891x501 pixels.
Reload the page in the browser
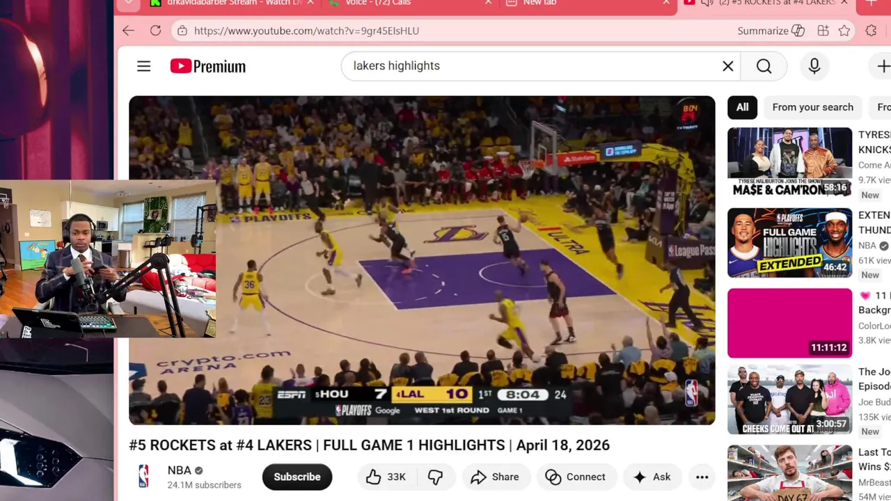155,31
